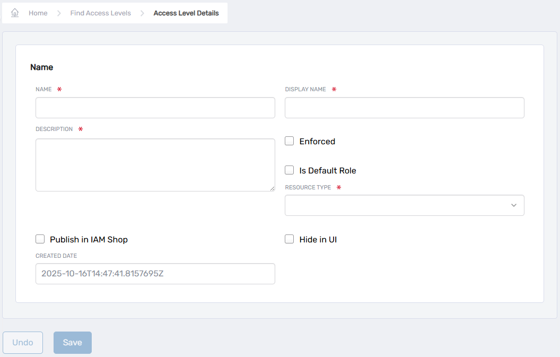Click the chevron before Access Level Details
560x357 pixels.
coord(142,13)
